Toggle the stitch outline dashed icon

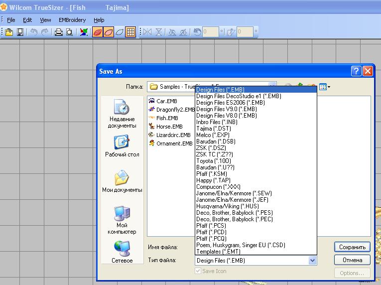click(119, 32)
